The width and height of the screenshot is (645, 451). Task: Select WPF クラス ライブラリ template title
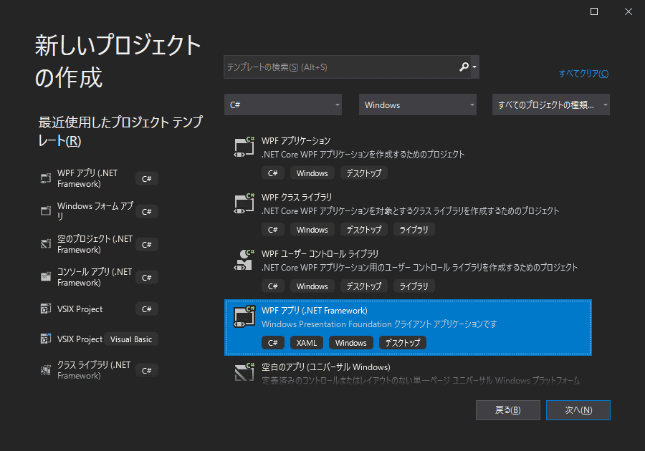coord(297,198)
